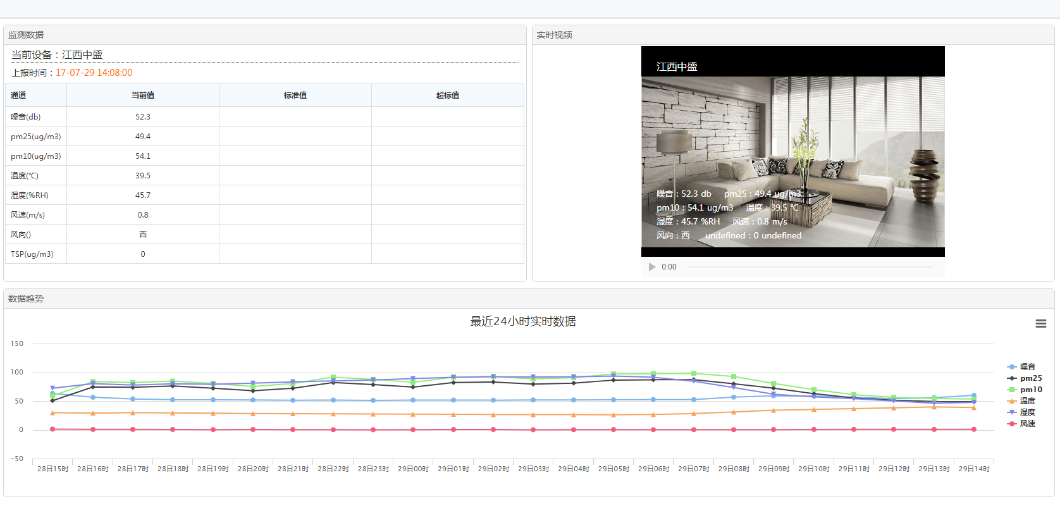Click the 实时视频 panel header

click(x=554, y=35)
